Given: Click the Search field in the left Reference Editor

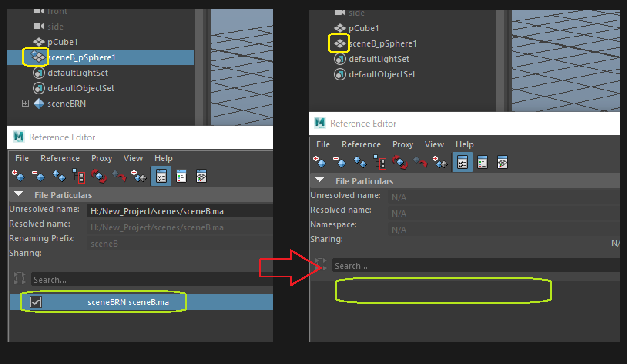Looking at the screenshot, I should pyautogui.click(x=116, y=279).
